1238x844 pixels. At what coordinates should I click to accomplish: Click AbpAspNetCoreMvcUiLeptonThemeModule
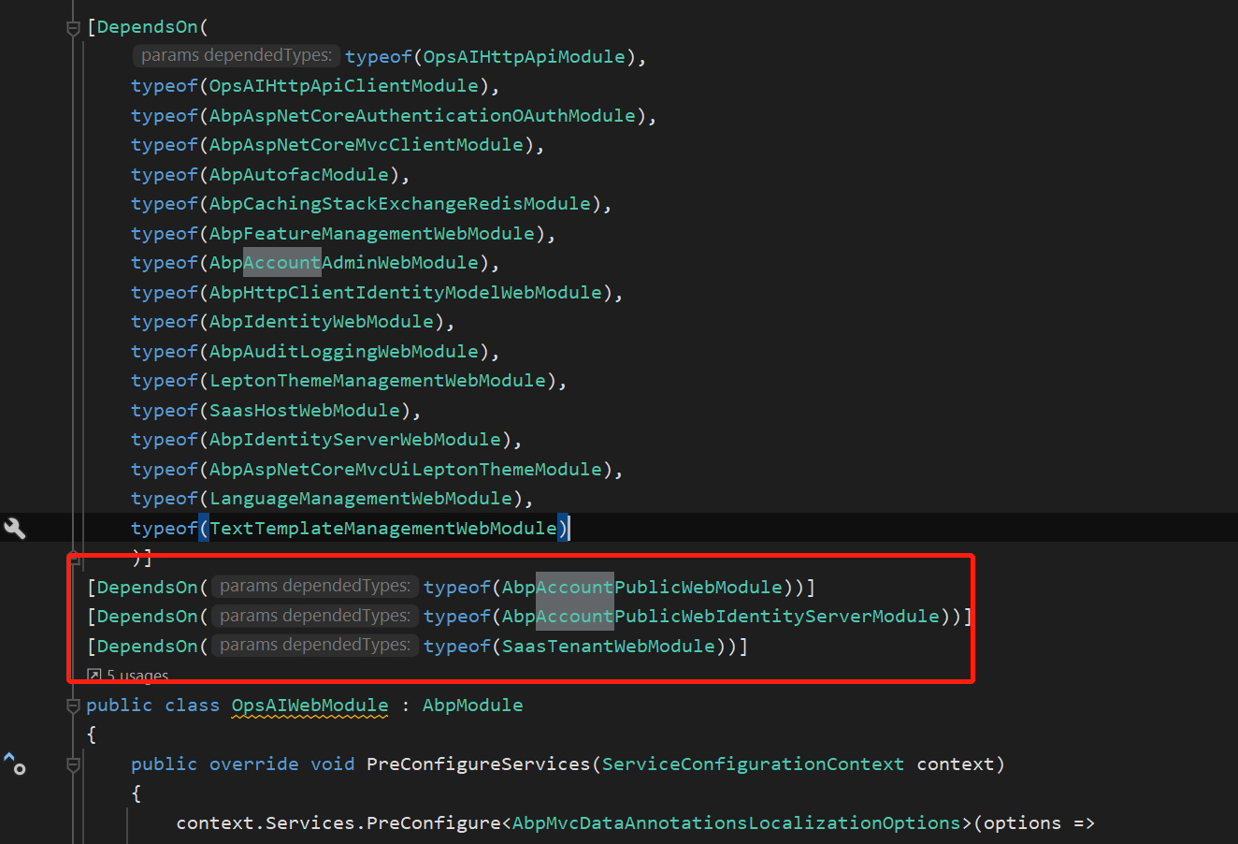point(406,470)
